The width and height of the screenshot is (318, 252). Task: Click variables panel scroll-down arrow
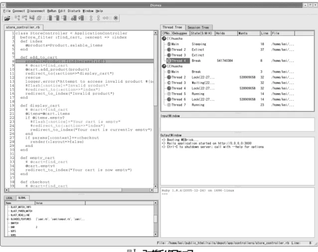pos(156,234)
